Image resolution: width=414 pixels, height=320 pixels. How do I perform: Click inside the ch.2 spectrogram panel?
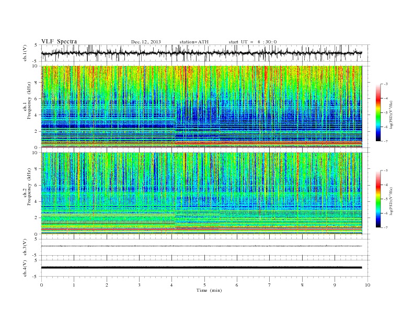[201, 193]
